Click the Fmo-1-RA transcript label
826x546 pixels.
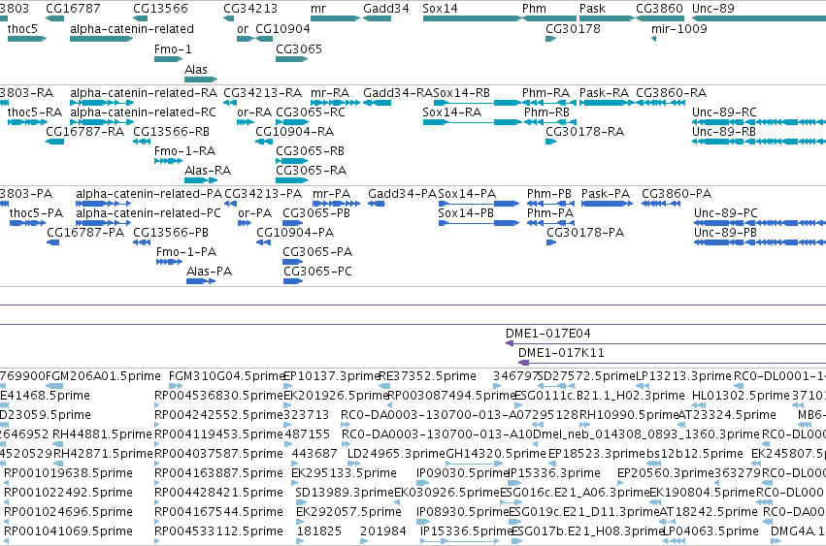point(184,151)
